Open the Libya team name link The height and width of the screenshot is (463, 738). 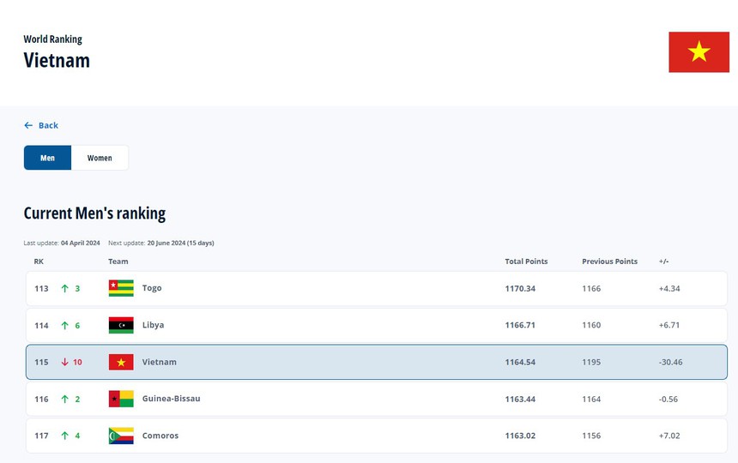153,325
